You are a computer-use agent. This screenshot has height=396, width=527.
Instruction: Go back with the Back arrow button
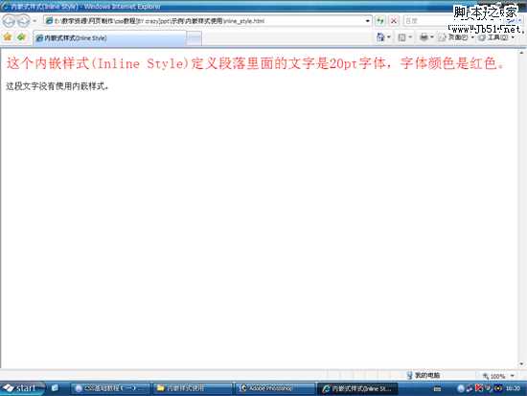(x=9, y=21)
